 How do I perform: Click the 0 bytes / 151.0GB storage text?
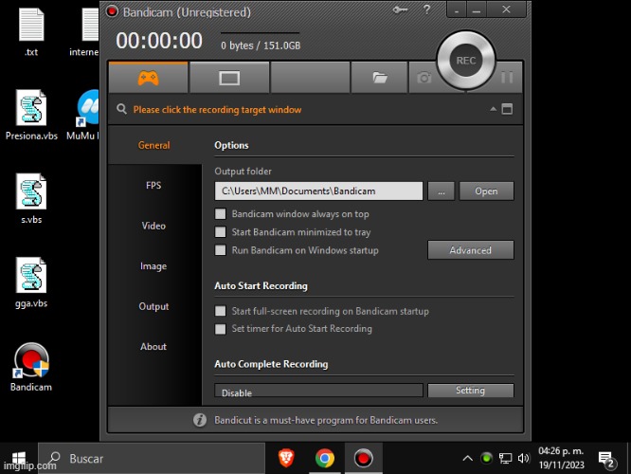pyautogui.click(x=261, y=46)
